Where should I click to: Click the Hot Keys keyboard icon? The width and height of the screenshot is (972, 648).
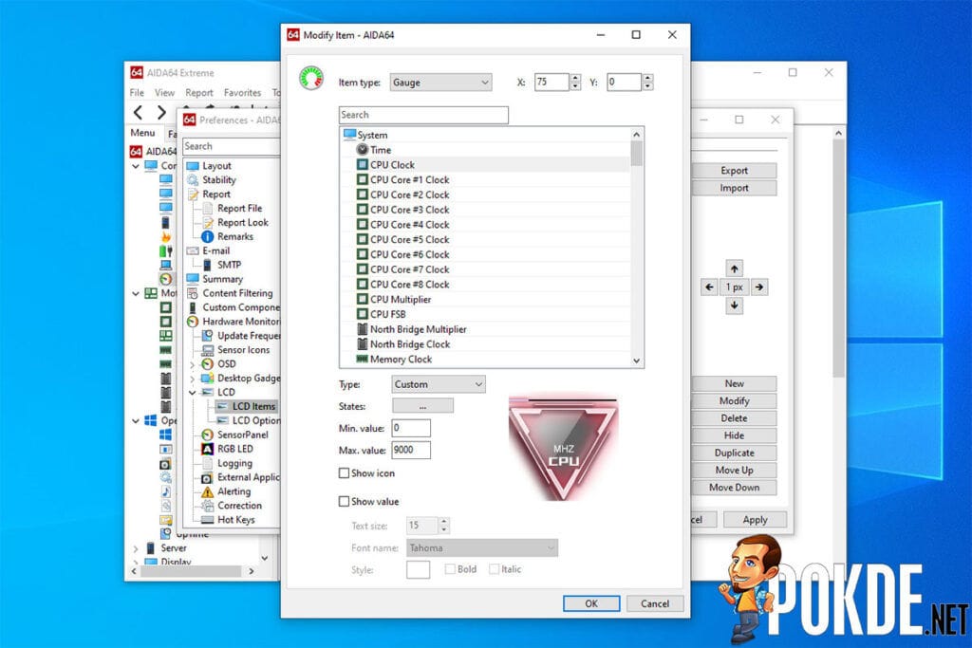208,520
